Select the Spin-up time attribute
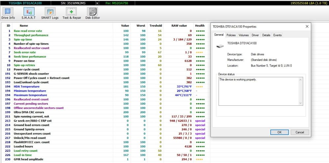Screen dimensions: 329x163 [106, 40]
